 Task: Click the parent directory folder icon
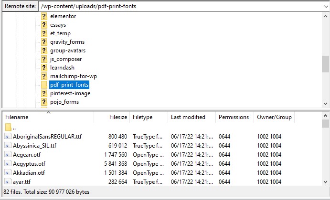(8, 127)
